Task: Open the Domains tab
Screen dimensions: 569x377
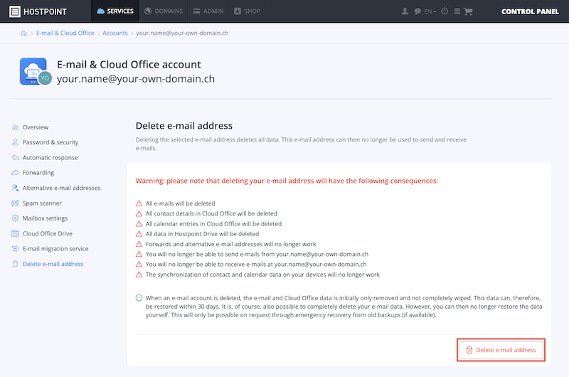Action: [164, 11]
